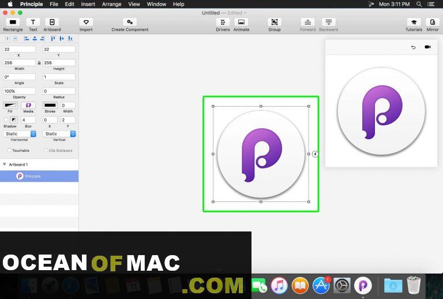Screen dimensions: 443x299
Task: Align layers to bottom edge
Action: [x=70, y=39]
